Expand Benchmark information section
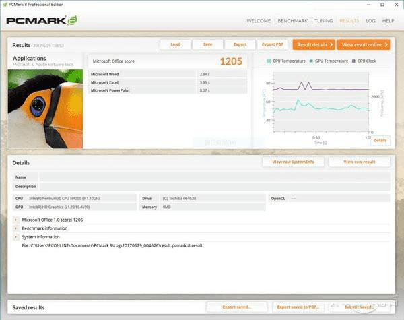This screenshot has width=404, height=320. point(16,228)
